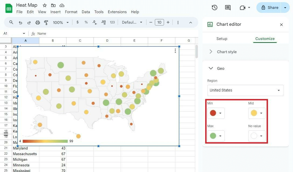Start a Meet call camera icon

pos(242,8)
